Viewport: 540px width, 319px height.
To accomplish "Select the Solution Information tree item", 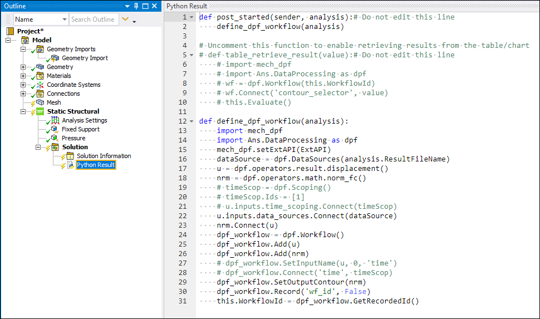I will (x=104, y=156).
